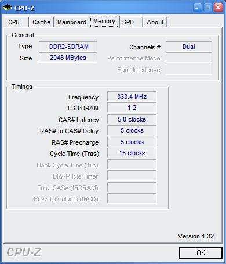226x264 pixels.
Task: Close the CPU-Z window
Action: click(218, 8)
